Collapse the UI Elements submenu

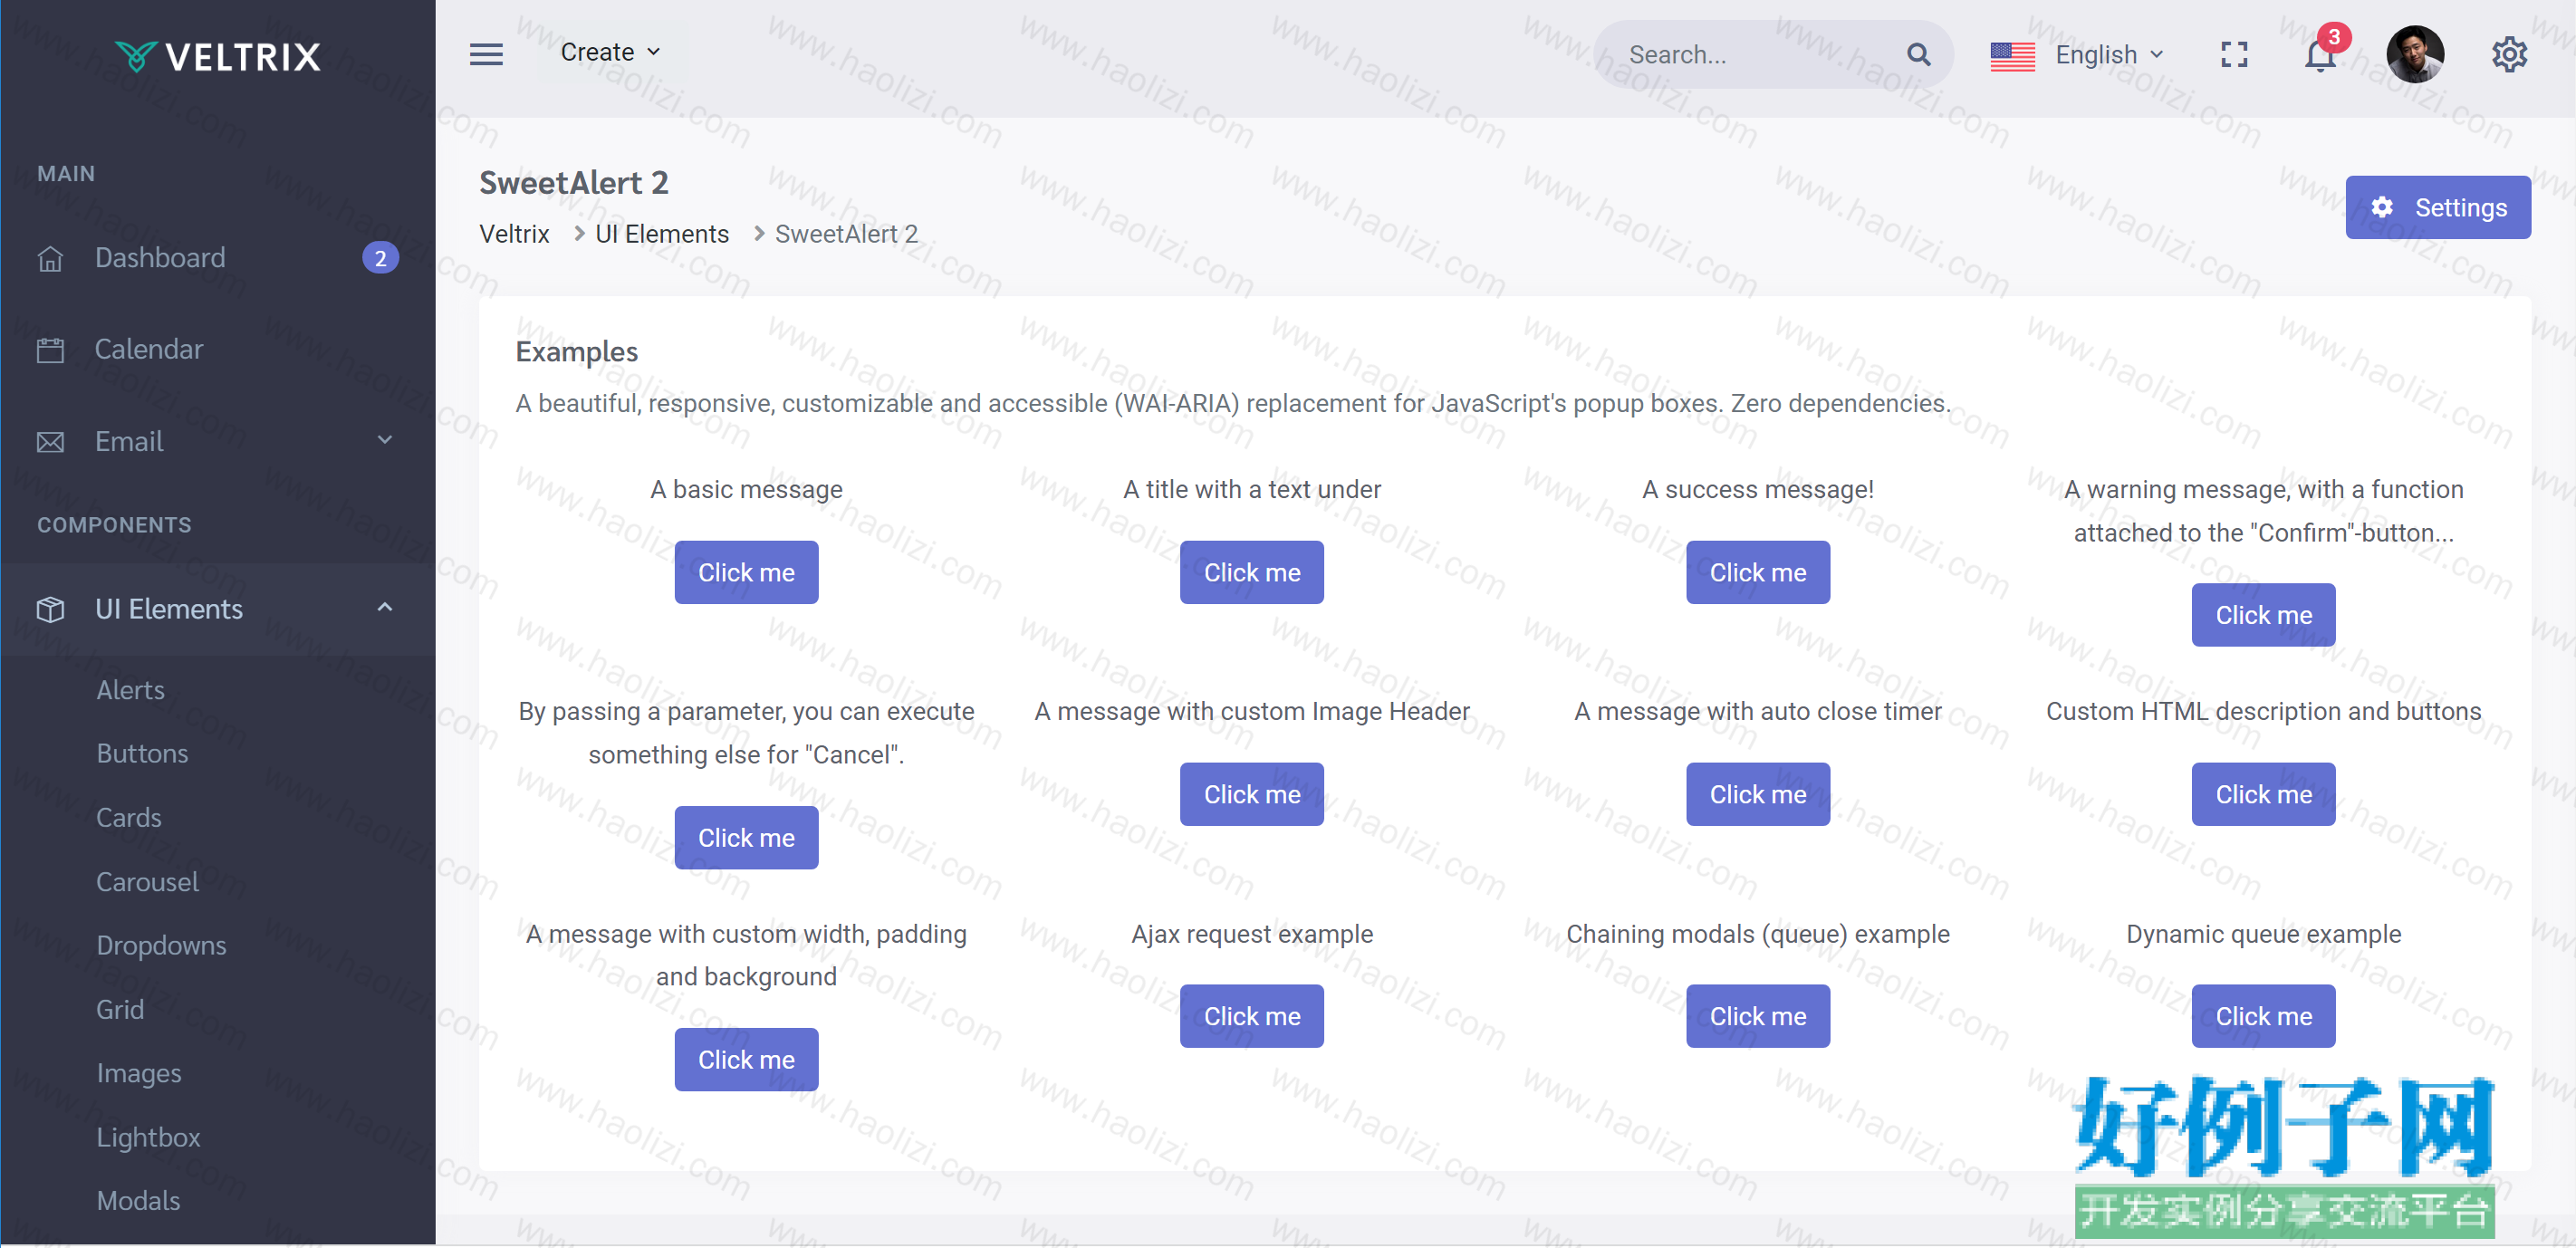385,607
